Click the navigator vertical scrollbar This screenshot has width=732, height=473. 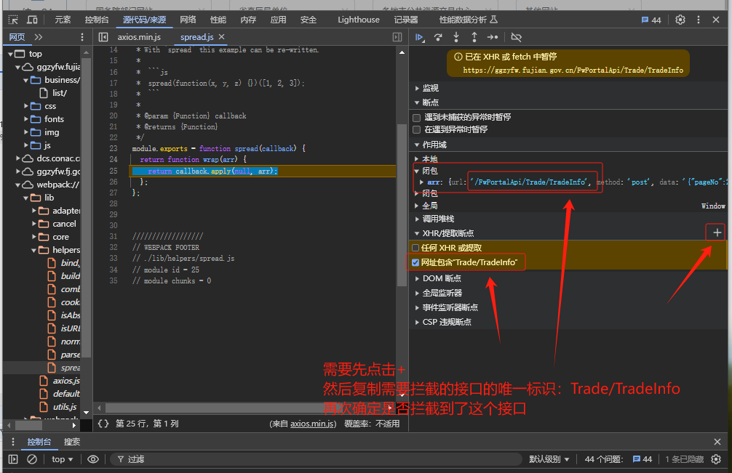coord(86,207)
